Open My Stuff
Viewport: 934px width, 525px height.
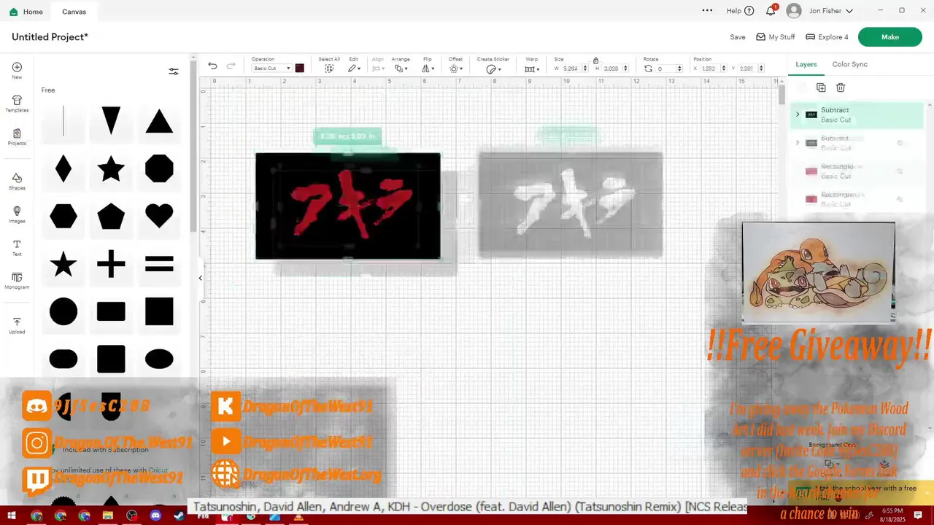(x=776, y=37)
